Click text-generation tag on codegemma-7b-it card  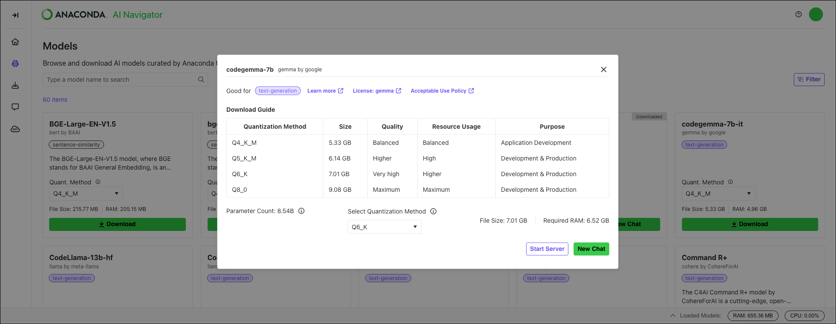point(704,145)
